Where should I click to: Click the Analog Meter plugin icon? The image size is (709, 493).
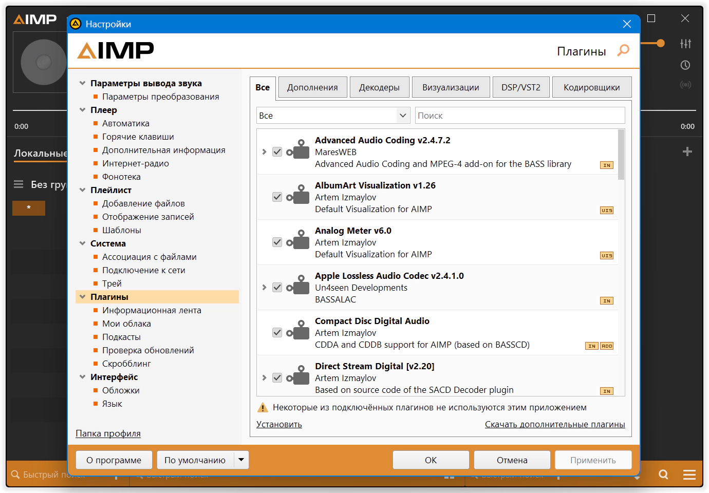tap(298, 240)
